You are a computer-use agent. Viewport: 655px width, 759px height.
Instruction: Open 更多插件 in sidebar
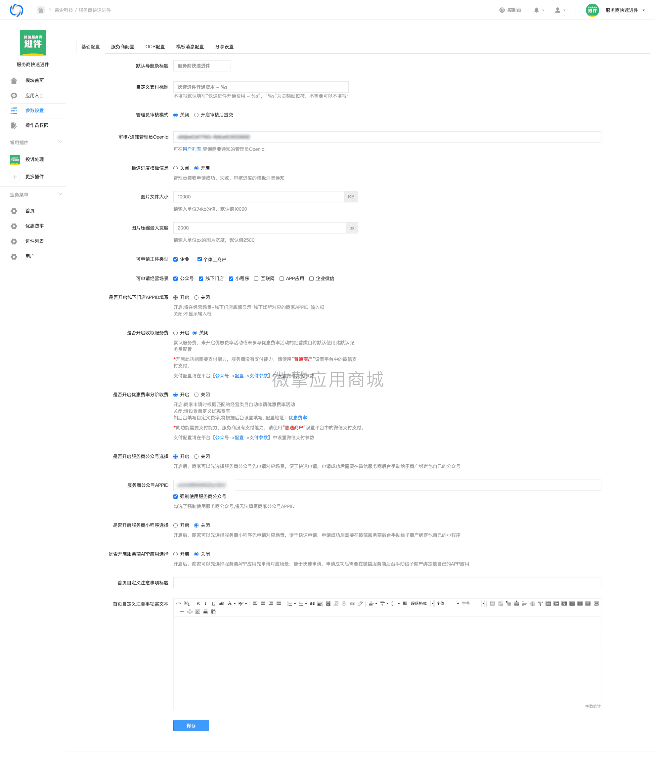click(x=34, y=177)
